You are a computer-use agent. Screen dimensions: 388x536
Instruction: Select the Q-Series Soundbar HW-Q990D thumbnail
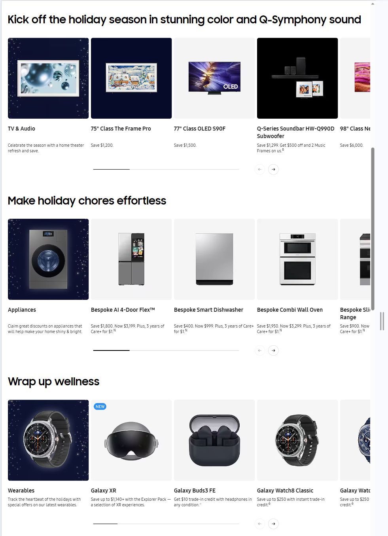coord(297,78)
